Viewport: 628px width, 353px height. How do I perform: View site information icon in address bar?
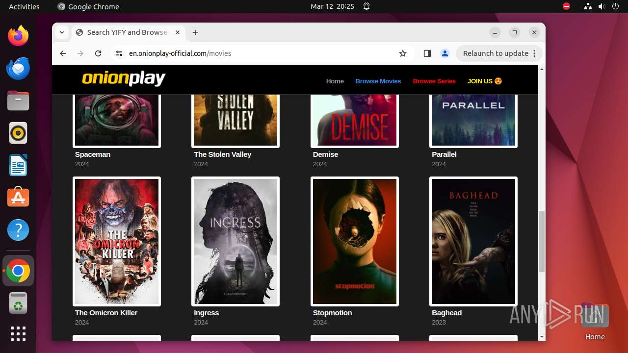click(119, 53)
